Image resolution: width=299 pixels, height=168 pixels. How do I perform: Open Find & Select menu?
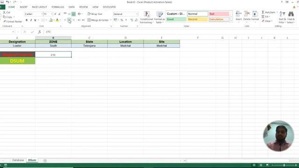291,17
